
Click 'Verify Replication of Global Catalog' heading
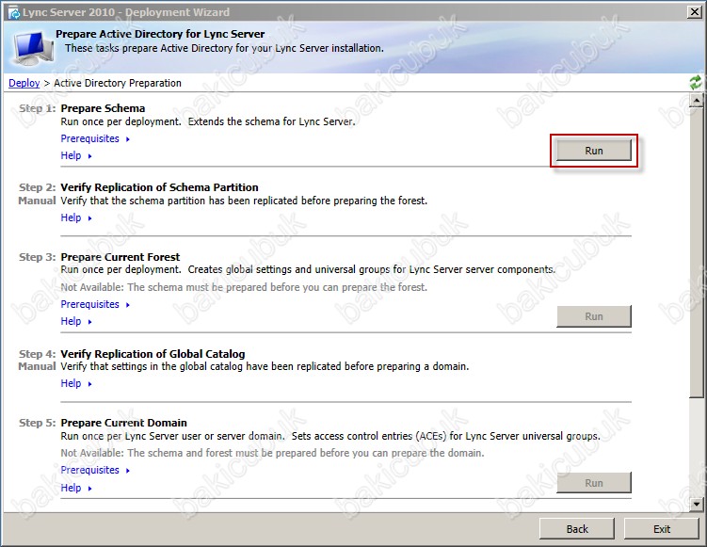[153, 354]
